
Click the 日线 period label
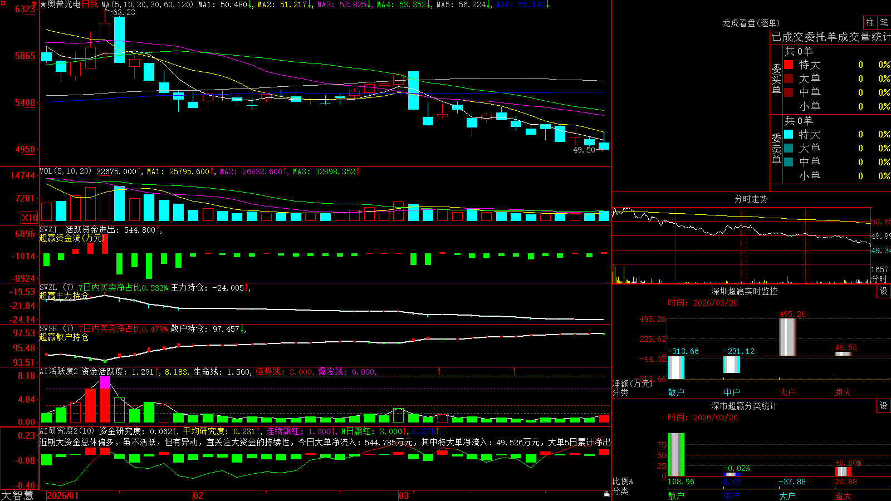(90, 4)
